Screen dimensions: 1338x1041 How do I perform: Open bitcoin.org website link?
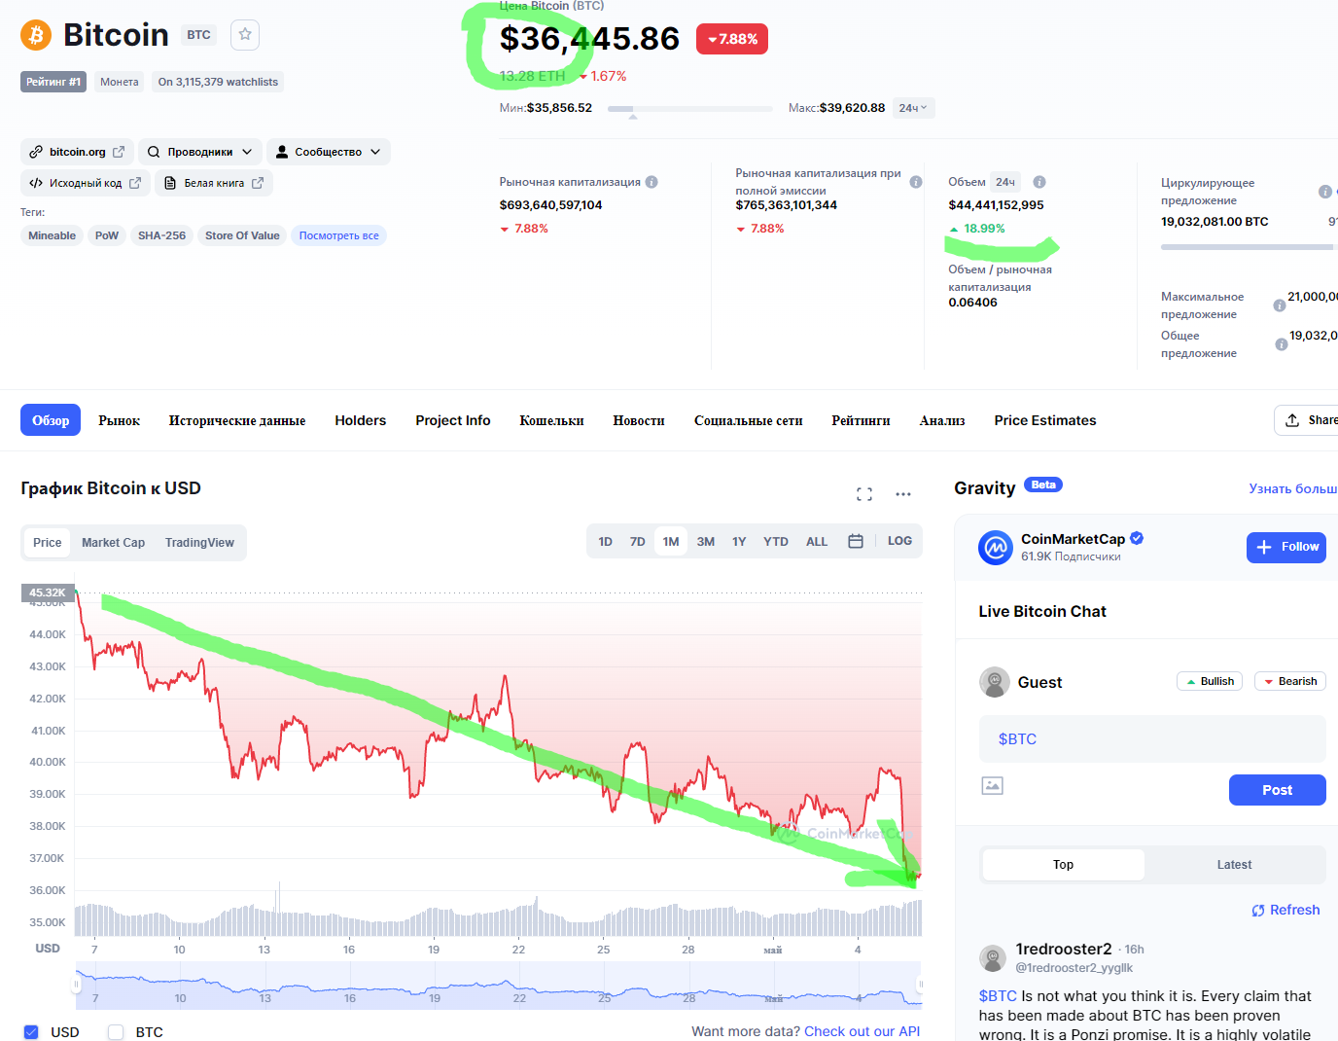coord(78,152)
